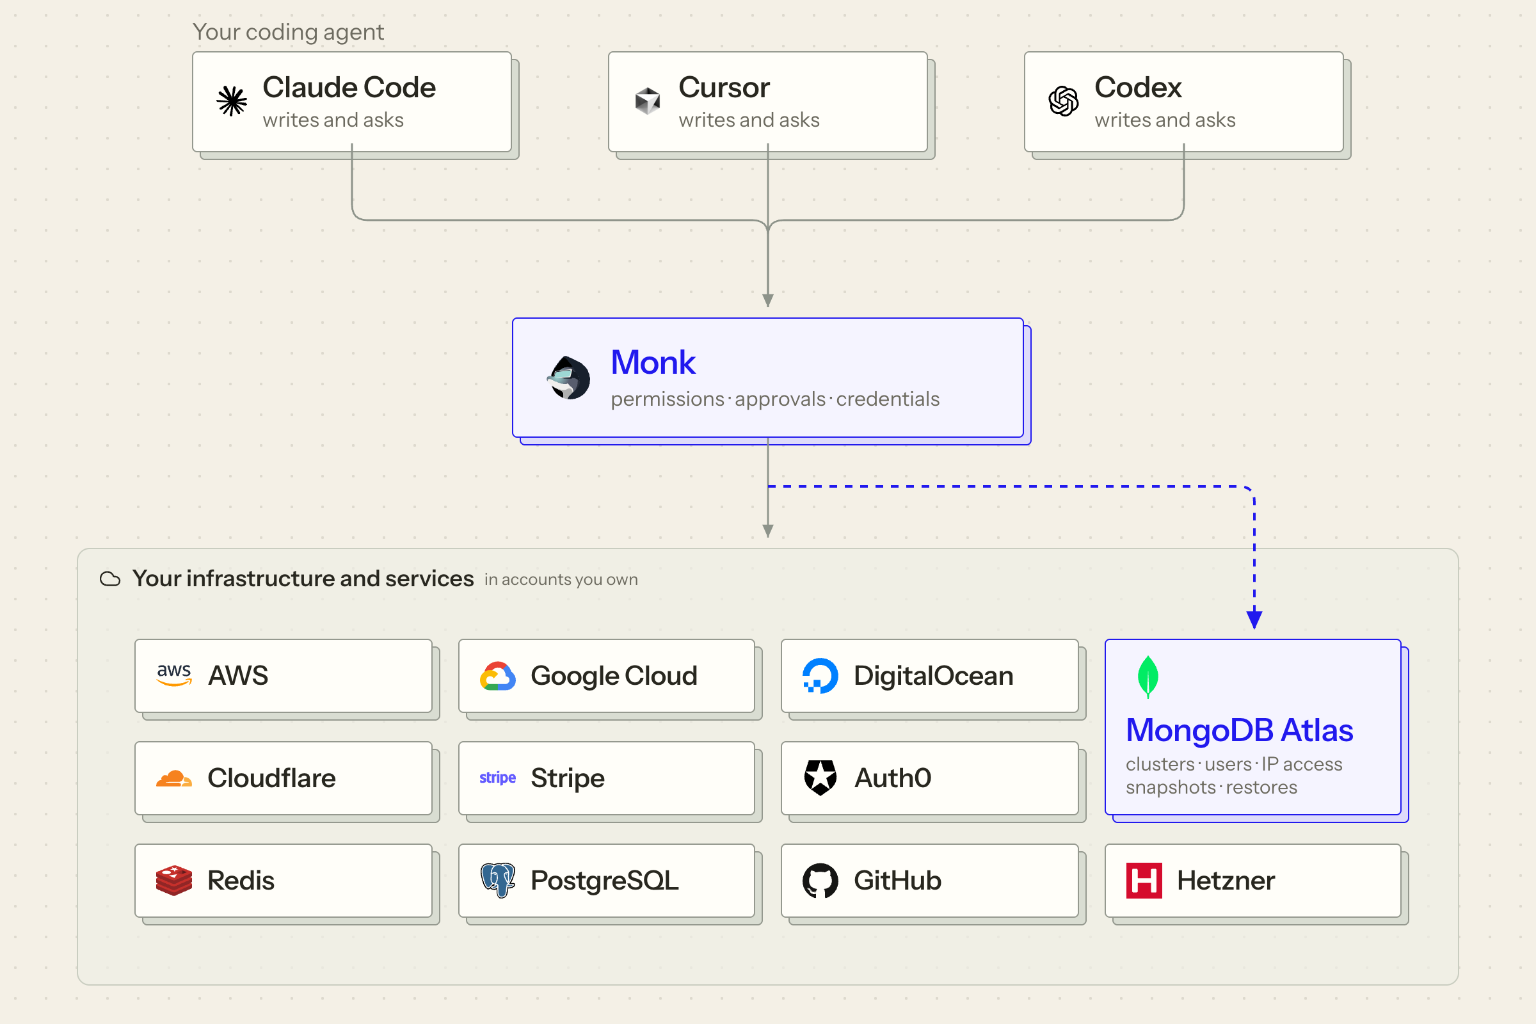The width and height of the screenshot is (1536, 1024).
Task: Click 'permissions · approvals · credentials' subtitle
Action: (775, 399)
